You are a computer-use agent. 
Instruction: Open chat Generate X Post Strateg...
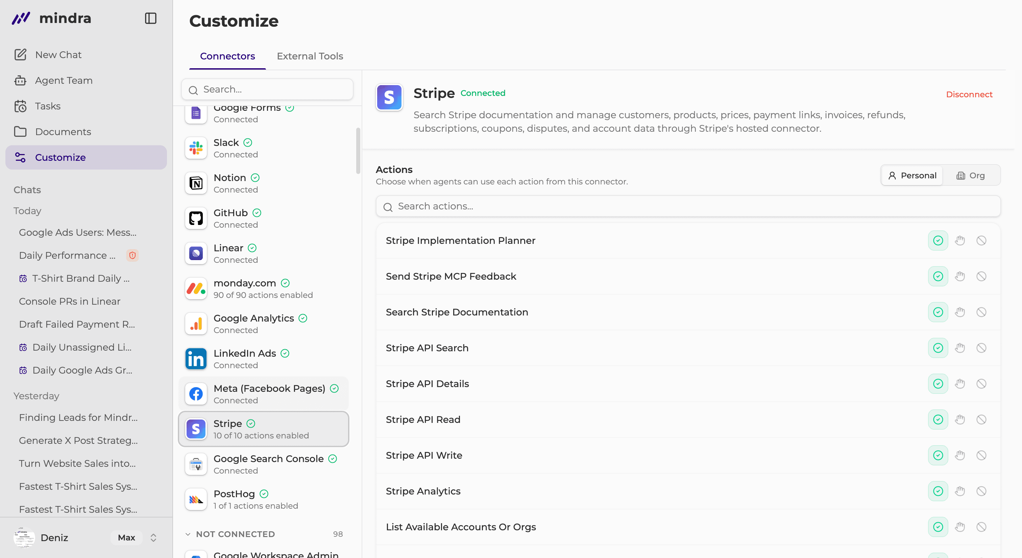(78, 441)
